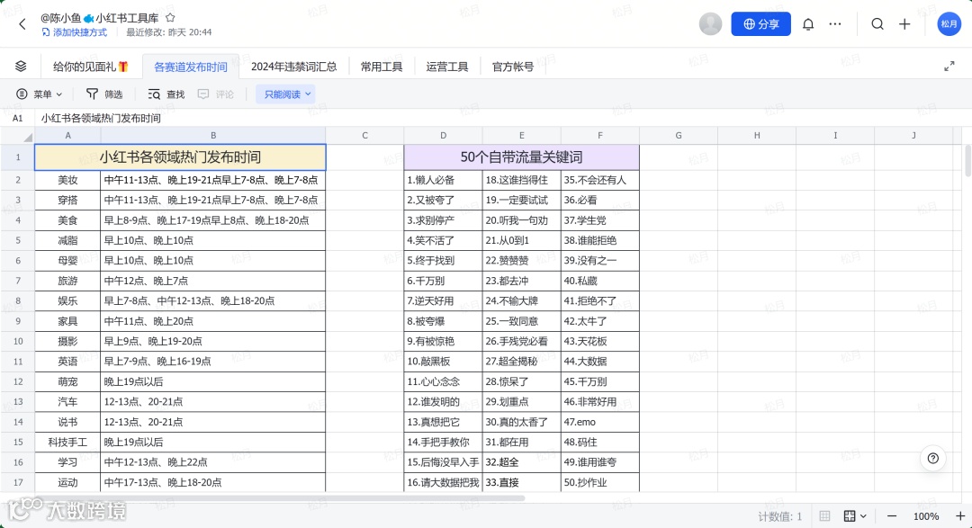Click the 中午12-13点、晚上22点 cell
The height and width of the screenshot is (528, 972).
[213, 462]
